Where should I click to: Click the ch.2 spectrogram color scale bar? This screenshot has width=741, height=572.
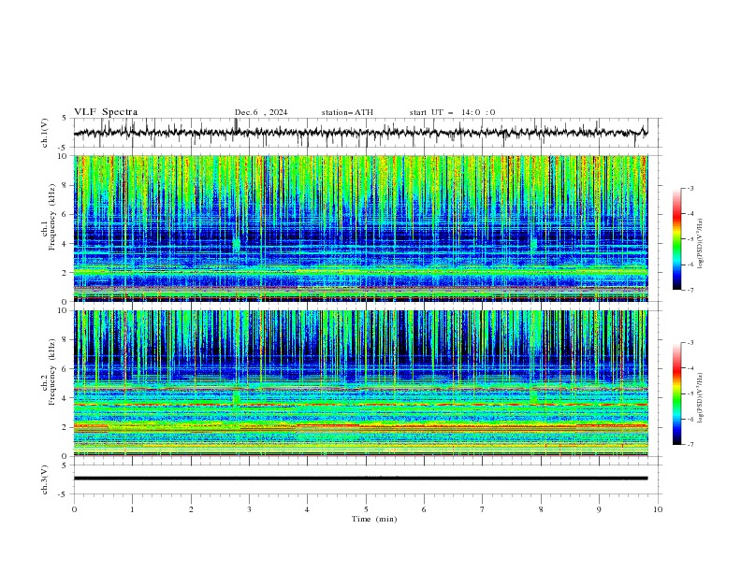pyautogui.click(x=676, y=393)
